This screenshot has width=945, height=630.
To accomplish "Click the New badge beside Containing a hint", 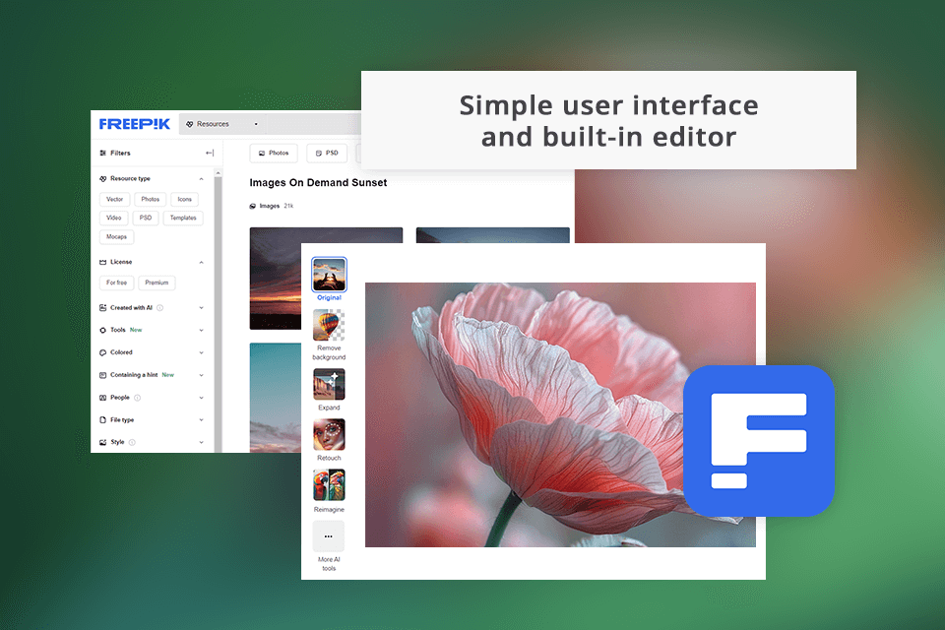I will [x=168, y=375].
